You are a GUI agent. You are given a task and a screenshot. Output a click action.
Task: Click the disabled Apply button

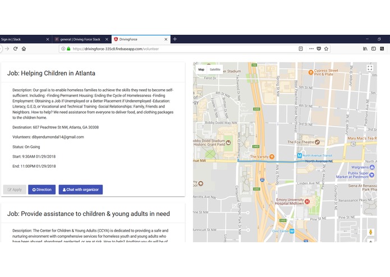pos(15,190)
